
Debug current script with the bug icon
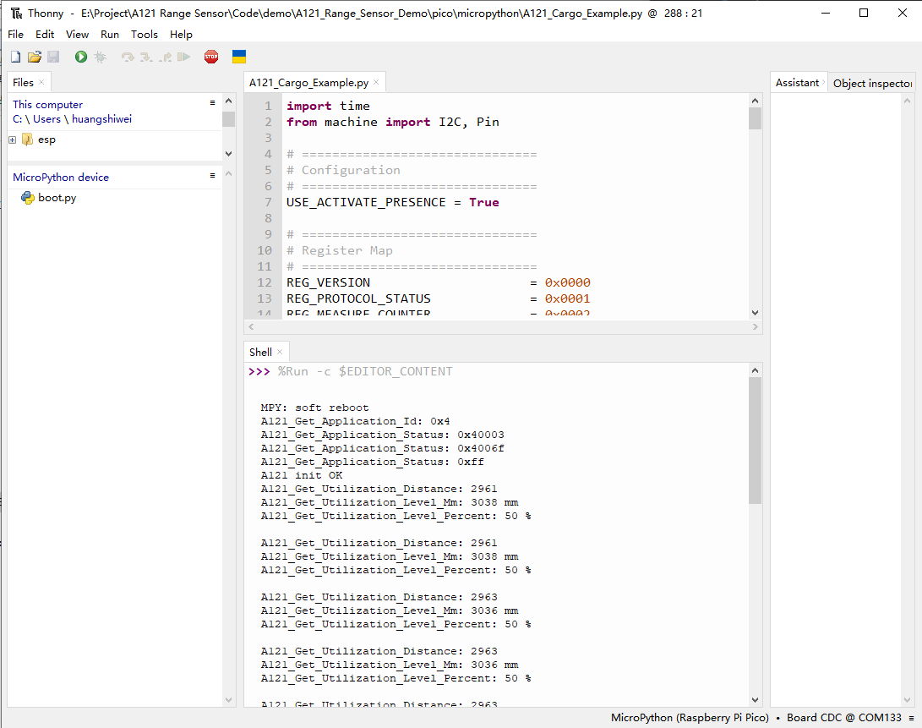101,57
